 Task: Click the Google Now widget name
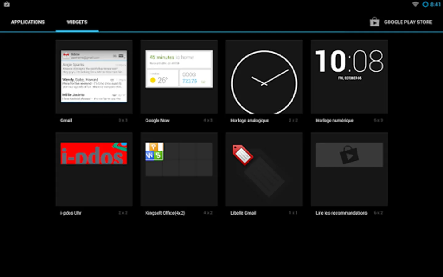157,120
